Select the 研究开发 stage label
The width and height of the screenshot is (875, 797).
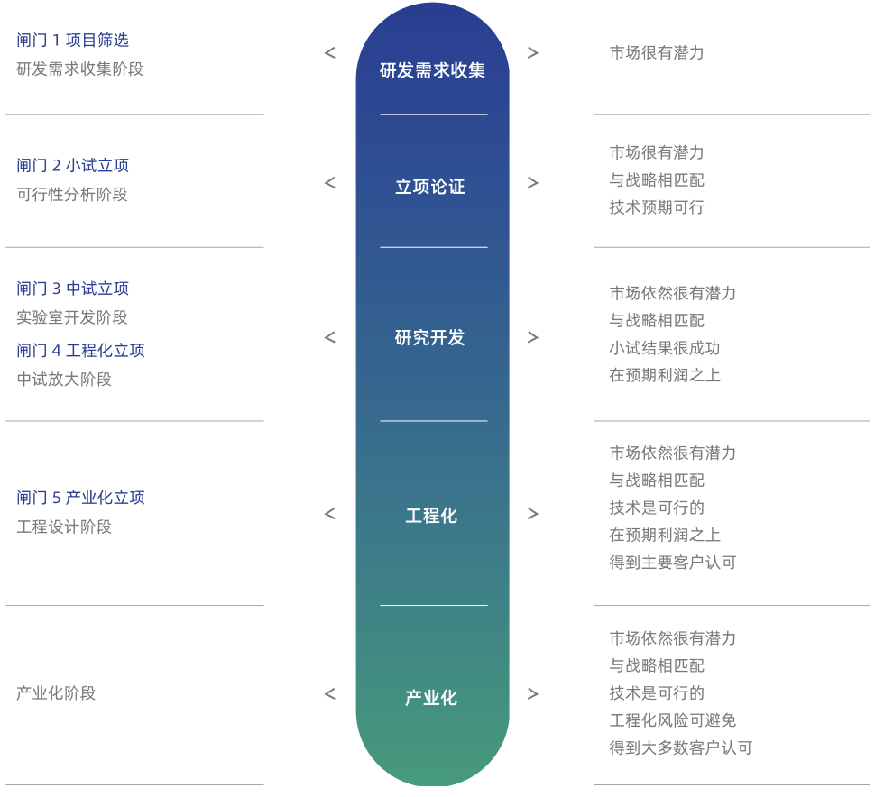[x=430, y=337]
